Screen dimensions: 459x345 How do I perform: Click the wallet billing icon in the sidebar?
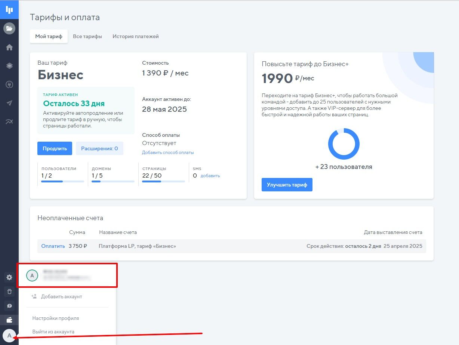[9, 320]
